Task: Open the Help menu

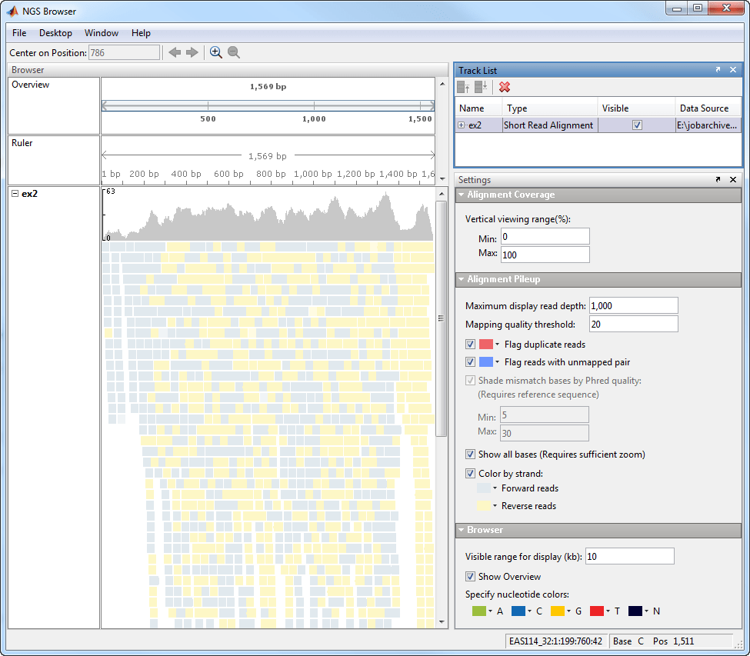Action: coord(141,33)
